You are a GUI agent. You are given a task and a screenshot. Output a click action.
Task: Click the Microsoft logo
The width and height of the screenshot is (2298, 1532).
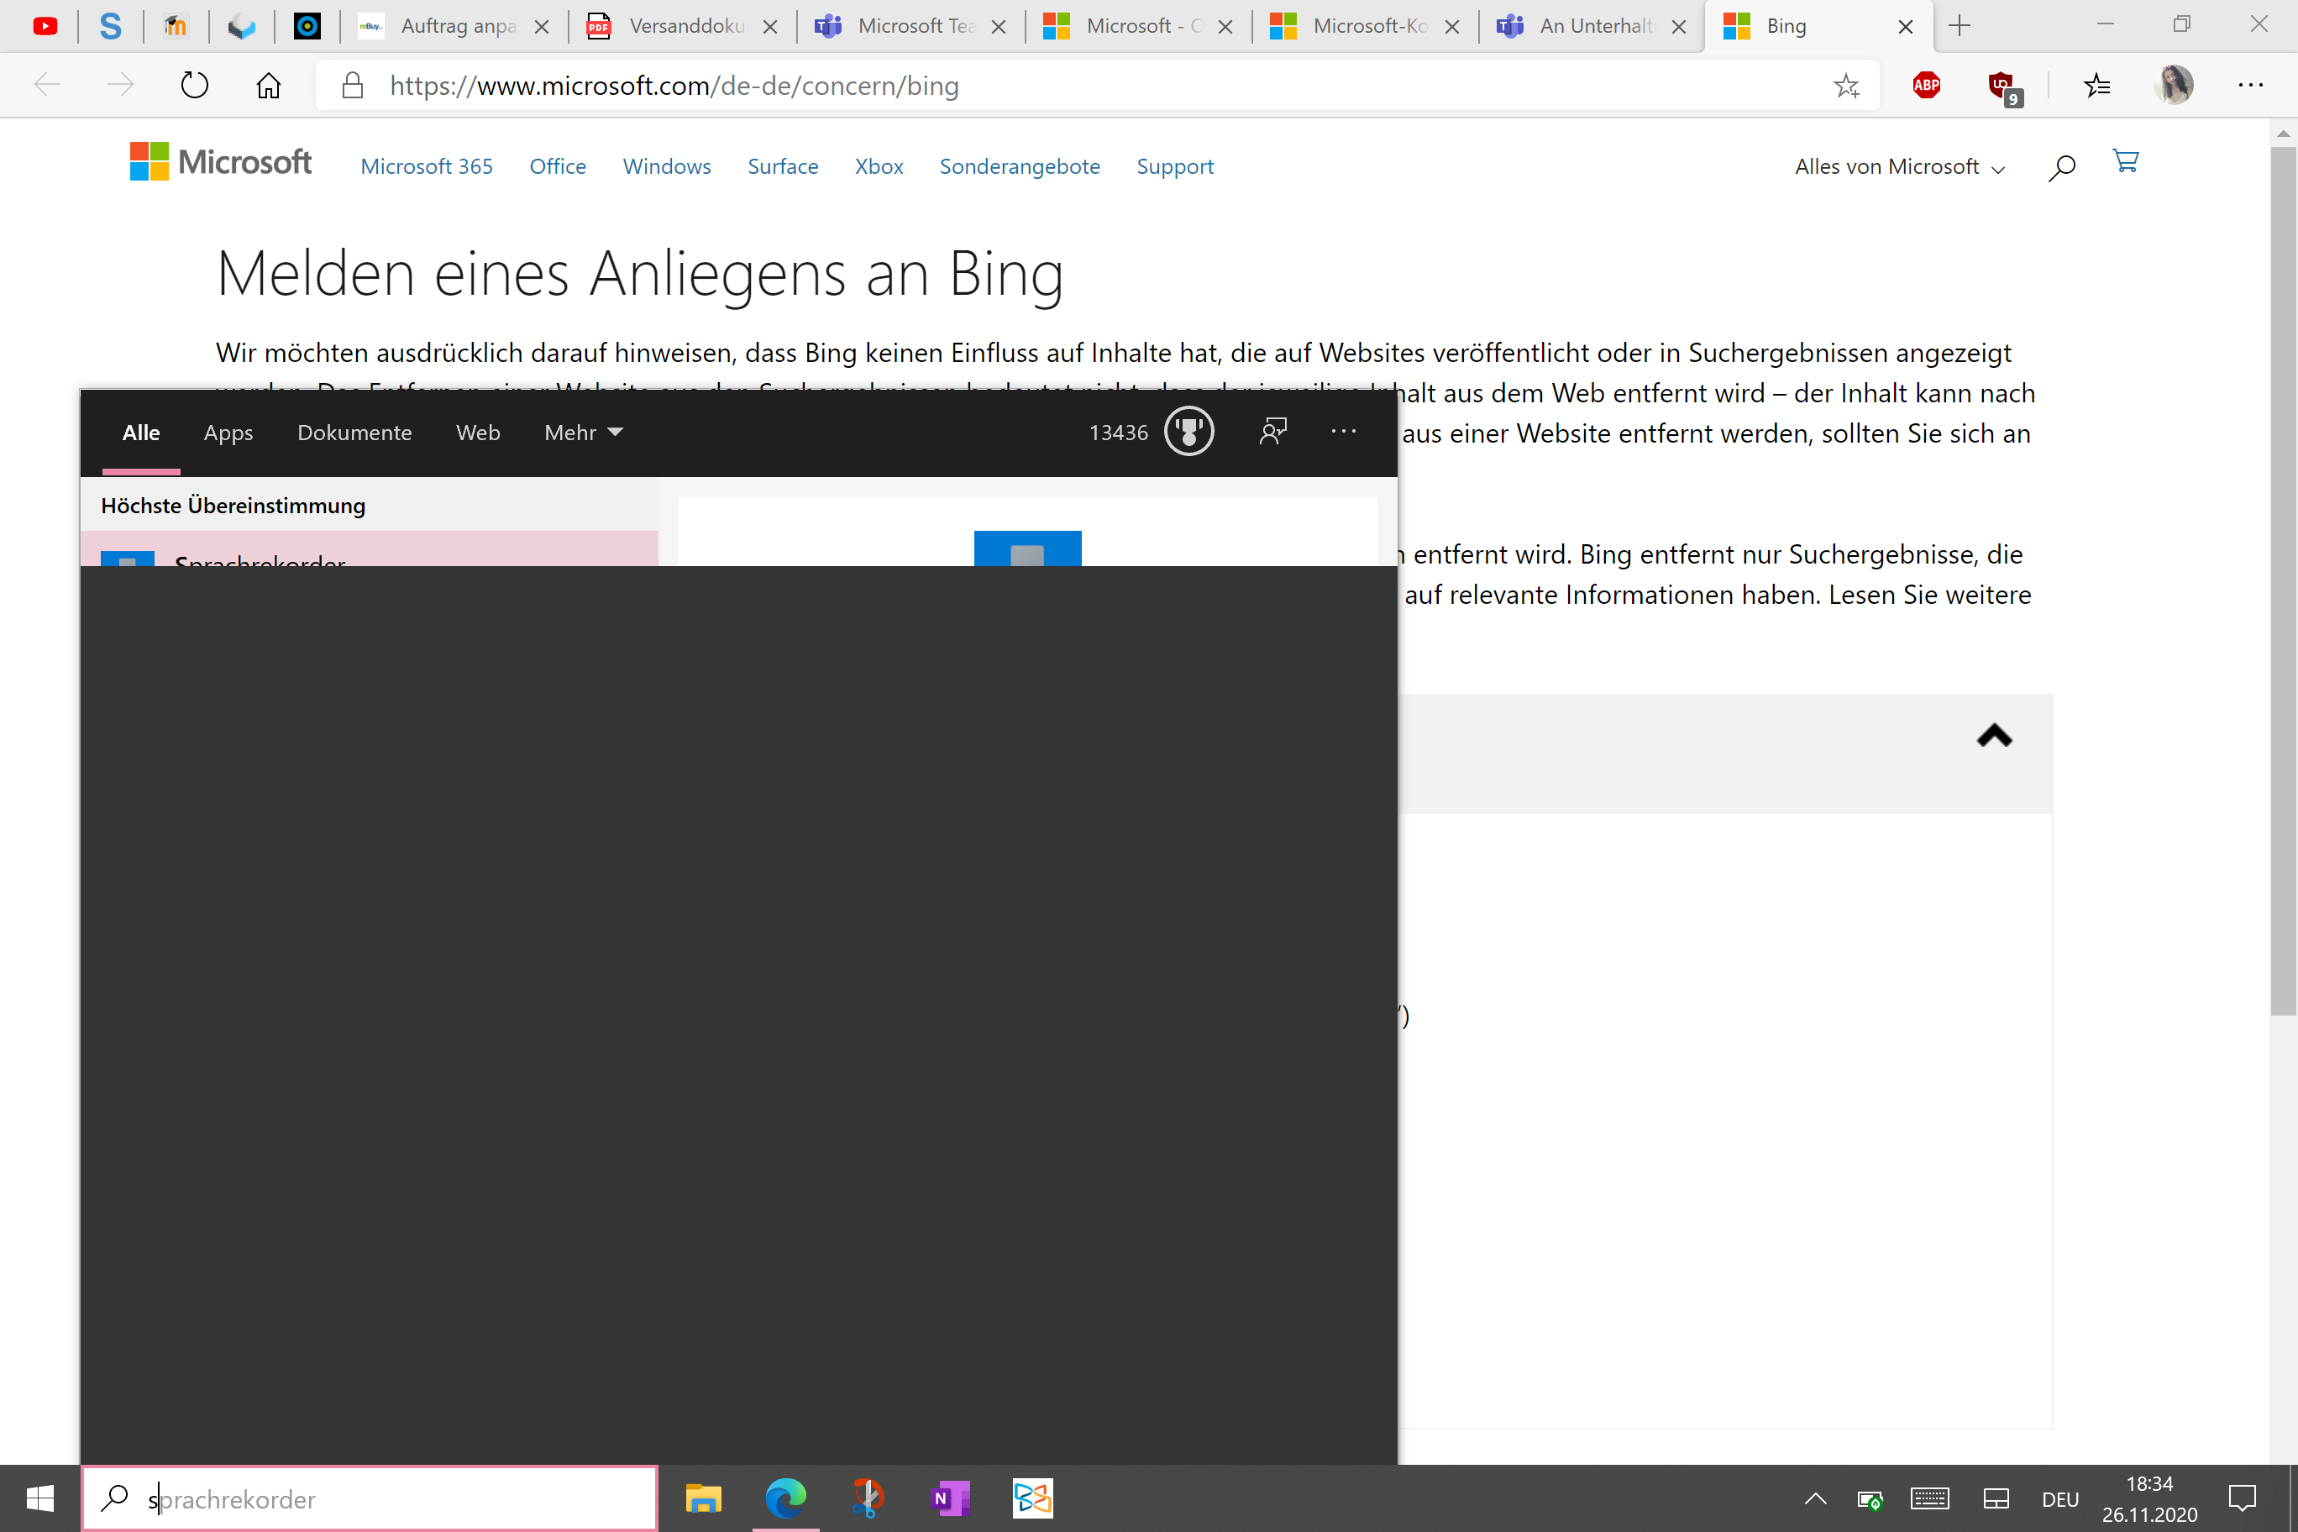click(221, 162)
